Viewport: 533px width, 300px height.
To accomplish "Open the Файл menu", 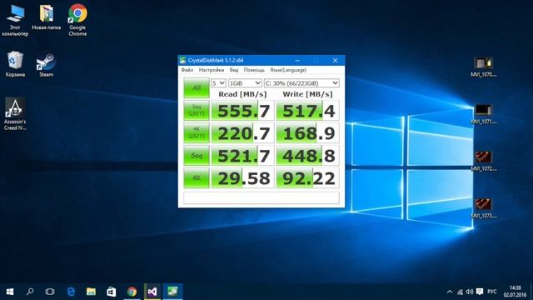I will (187, 70).
